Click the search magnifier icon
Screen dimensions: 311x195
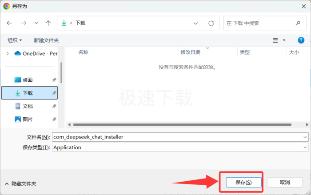click(298, 23)
